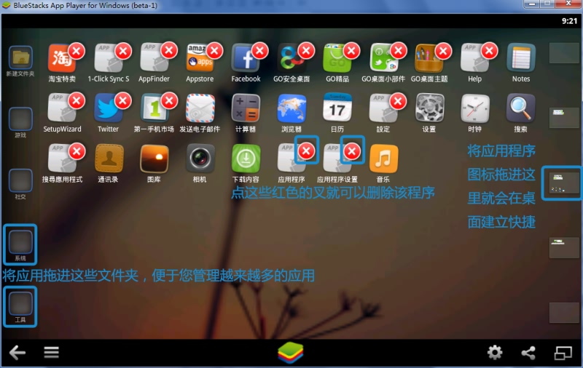The height and width of the screenshot is (368, 583).
Task: Go back with the arrow button
Action: click(x=17, y=353)
